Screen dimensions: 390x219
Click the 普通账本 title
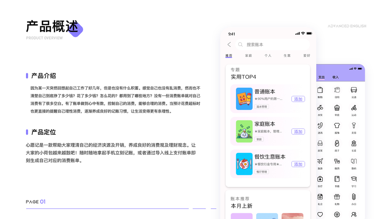pyautogui.click(x=265, y=92)
